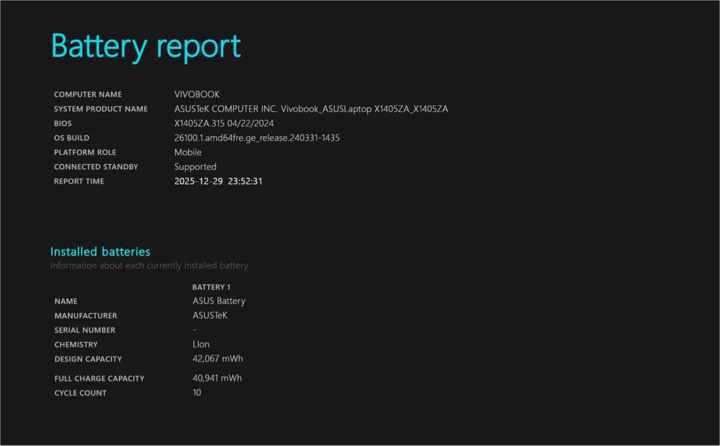Select the LIon chemistry value
The width and height of the screenshot is (720, 446).
coord(201,345)
